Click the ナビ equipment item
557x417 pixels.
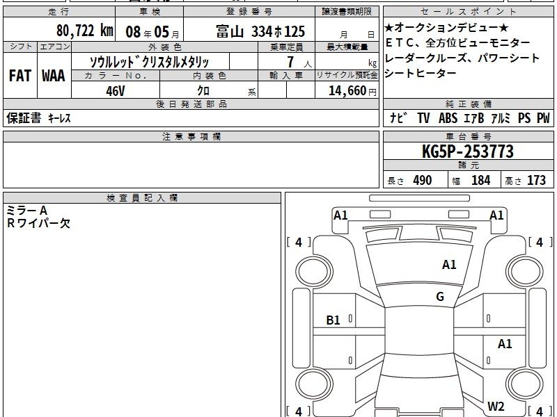point(398,118)
